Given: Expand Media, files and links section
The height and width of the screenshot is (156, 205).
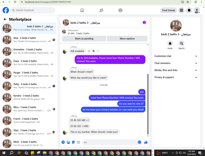Looking at the screenshot, I should (176, 70).
